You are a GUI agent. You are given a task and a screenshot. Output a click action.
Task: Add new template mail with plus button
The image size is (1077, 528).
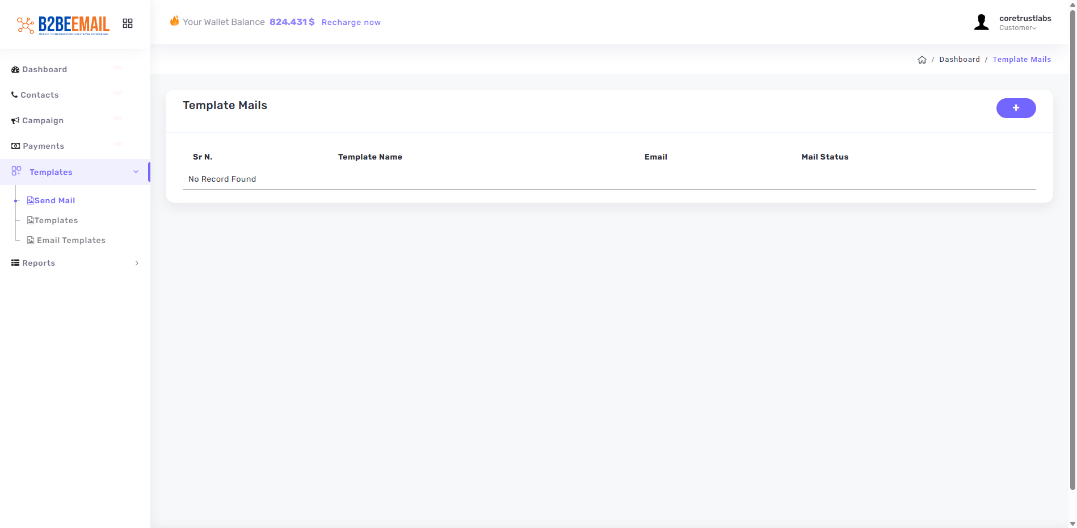click(1016, 108)
